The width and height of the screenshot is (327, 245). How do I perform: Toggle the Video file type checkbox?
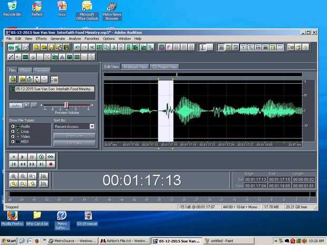[x=13, y=136]
